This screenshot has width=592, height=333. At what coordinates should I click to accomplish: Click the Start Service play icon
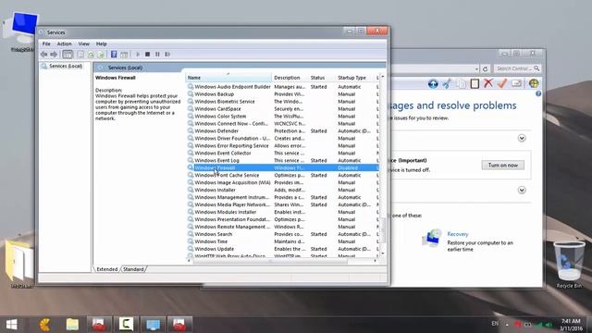pos(138,55)
